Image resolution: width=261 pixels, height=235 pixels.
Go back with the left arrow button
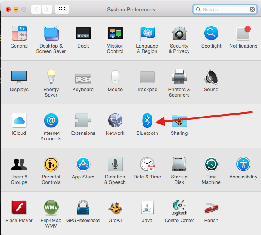(x=36, y=9)
